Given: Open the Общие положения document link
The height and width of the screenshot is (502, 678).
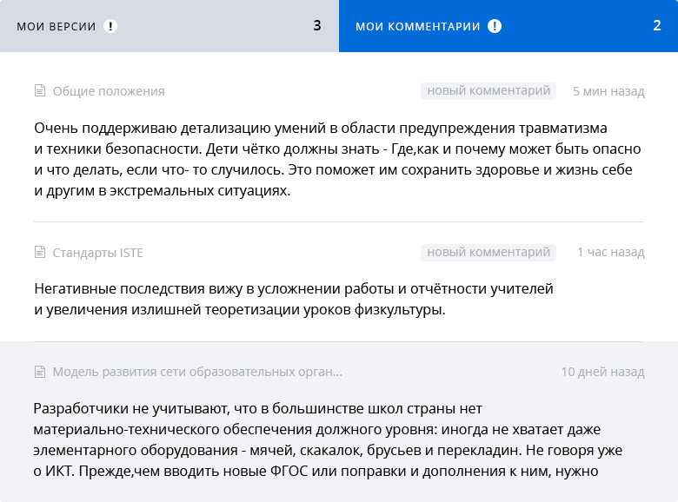Looking at the screenshot, I should click(109, 91).
